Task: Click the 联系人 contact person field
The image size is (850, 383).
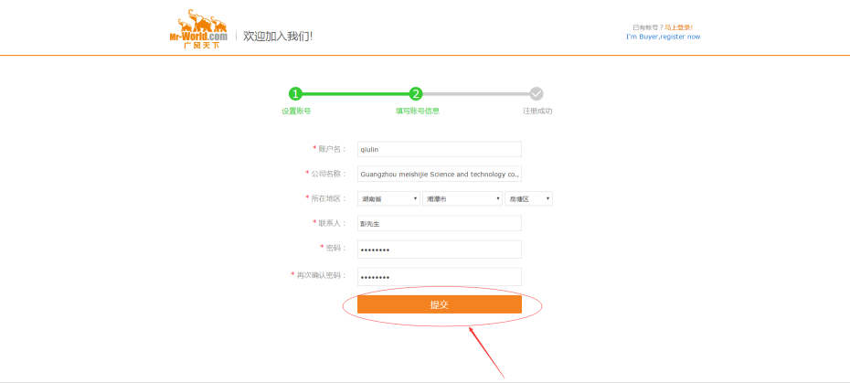Action: tap(439, 223)
